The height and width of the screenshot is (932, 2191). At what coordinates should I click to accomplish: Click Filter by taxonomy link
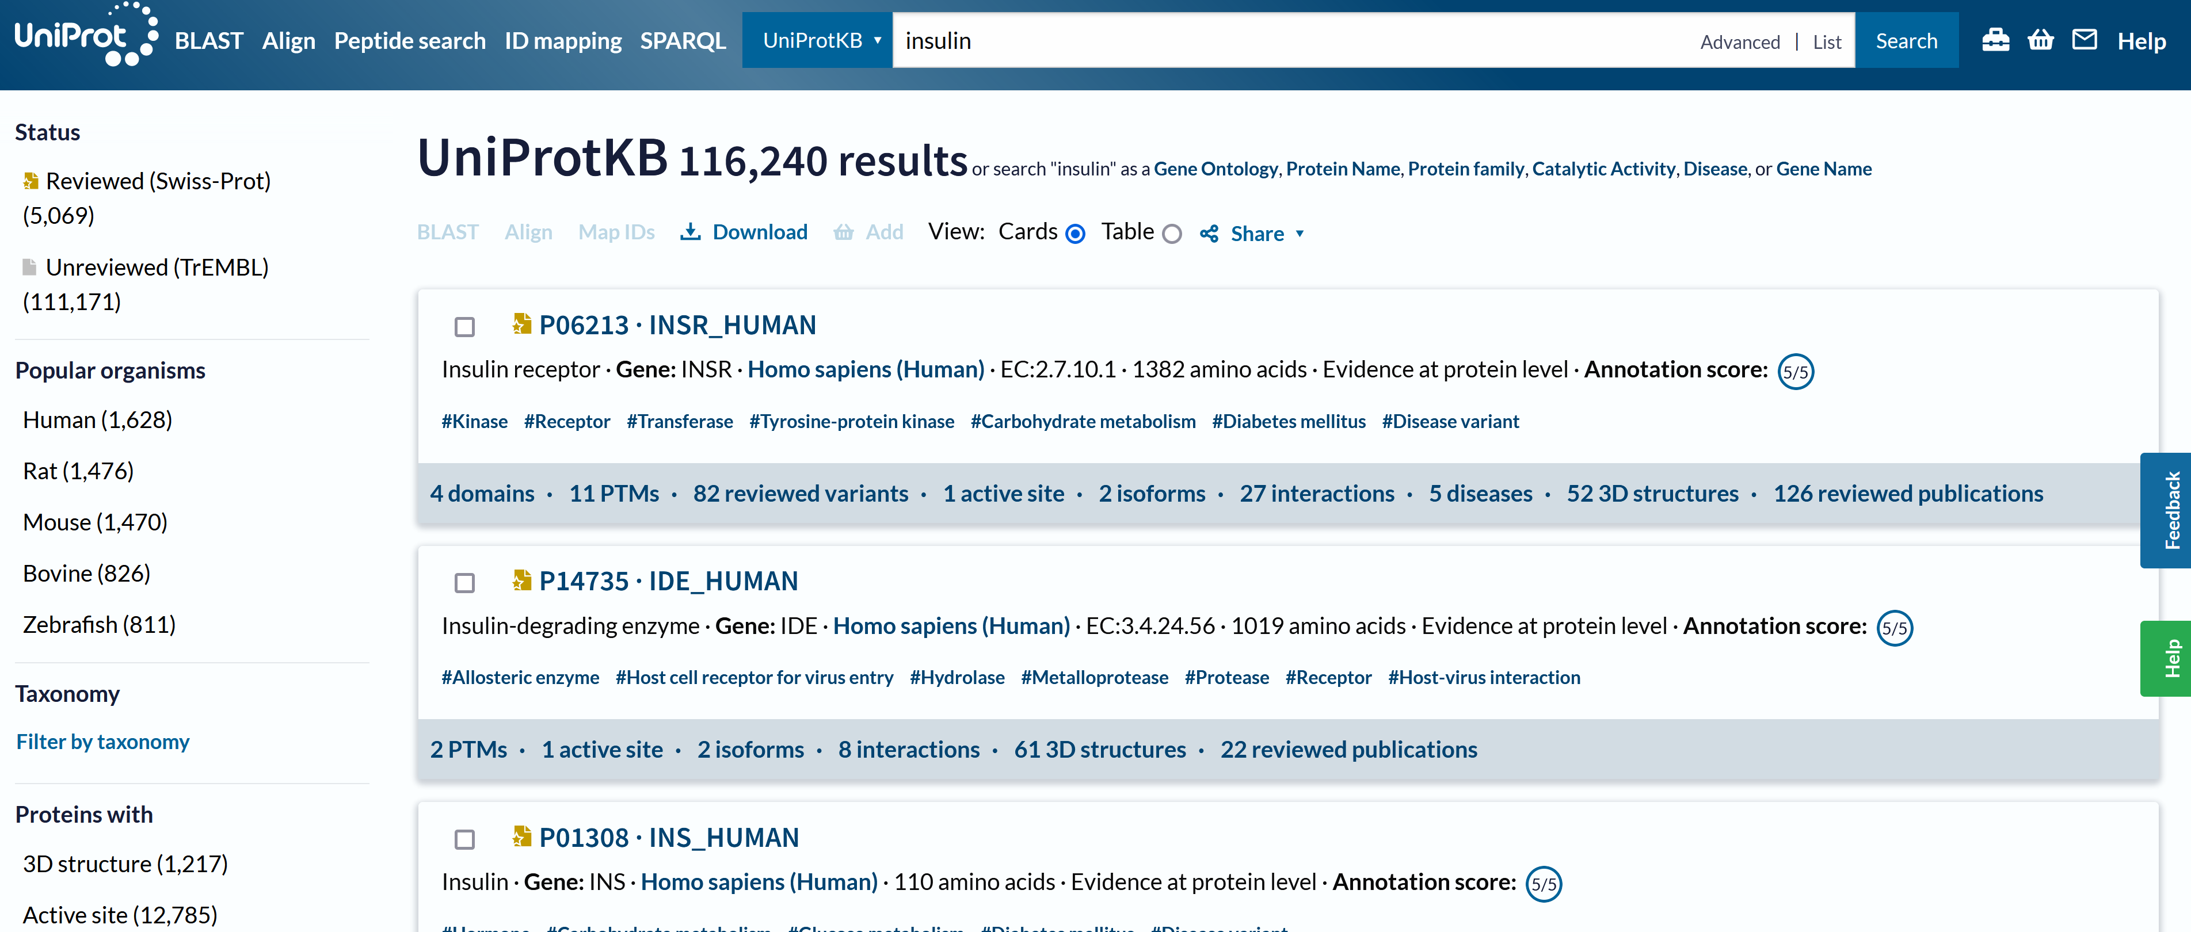point(102,742)
